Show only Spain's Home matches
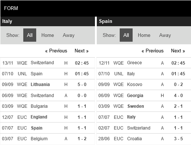191x148 pixels. tap(144, 35)
